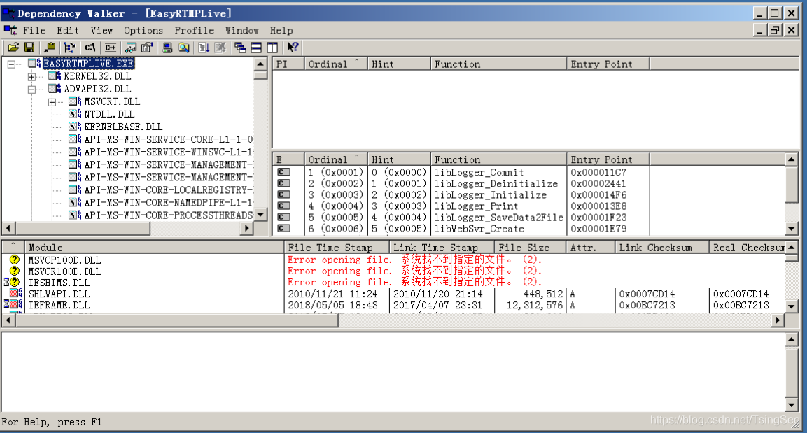The width and height of the screenshot is (807, 433).
Task: Tile windows horizontally using toolbar icon
Action: (256, 48)
